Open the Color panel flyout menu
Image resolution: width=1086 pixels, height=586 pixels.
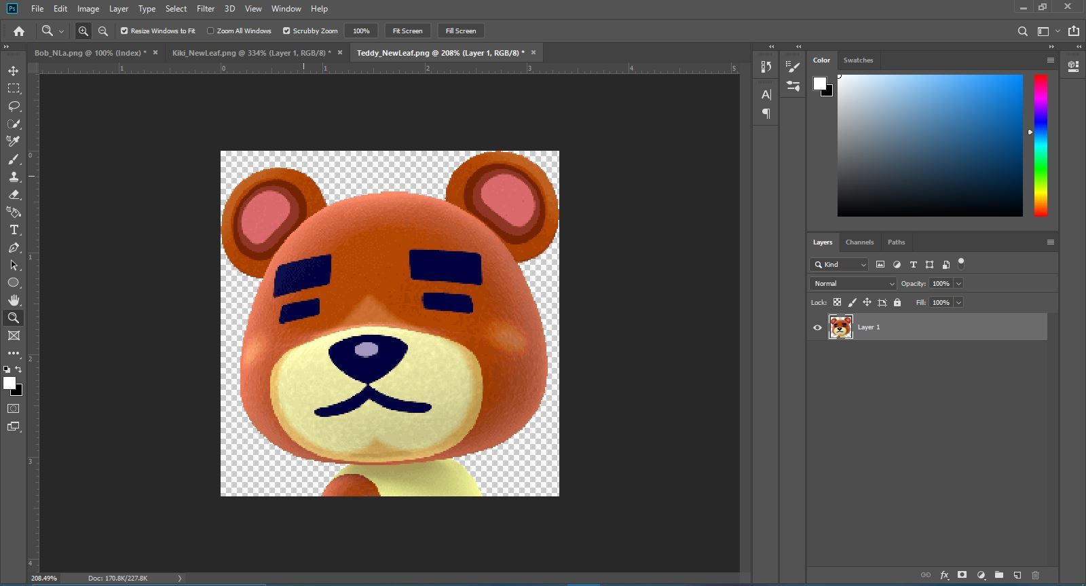1050,60
